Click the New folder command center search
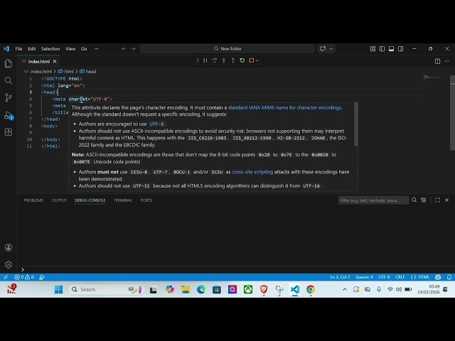The height and width of the screenshot is (341, 455). click(227, 49)
